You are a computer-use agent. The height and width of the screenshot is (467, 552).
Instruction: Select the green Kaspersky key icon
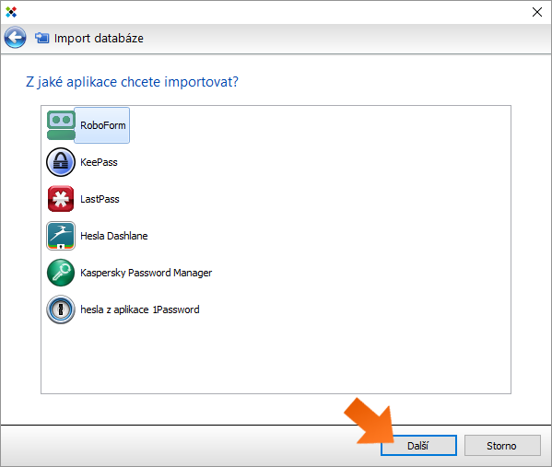[x=61, y=273]
